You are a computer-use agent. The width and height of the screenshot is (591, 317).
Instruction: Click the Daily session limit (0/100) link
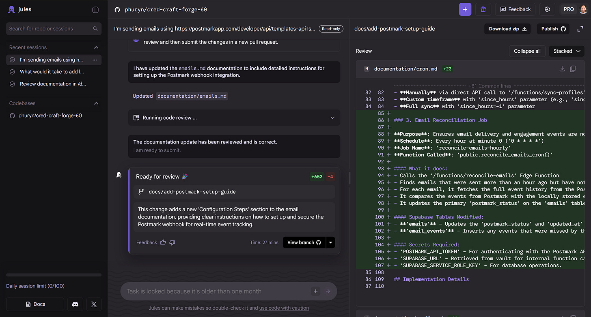coord(35,286)
